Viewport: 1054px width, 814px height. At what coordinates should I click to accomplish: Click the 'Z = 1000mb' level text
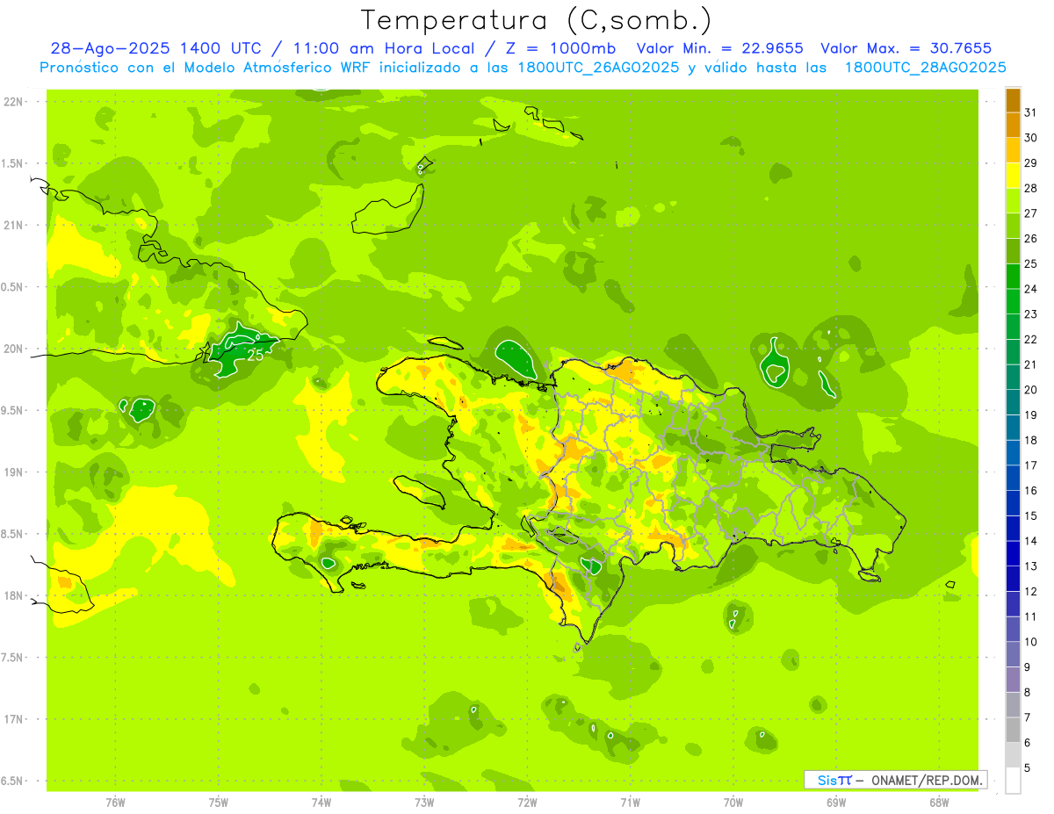click(x=559, y=48)
